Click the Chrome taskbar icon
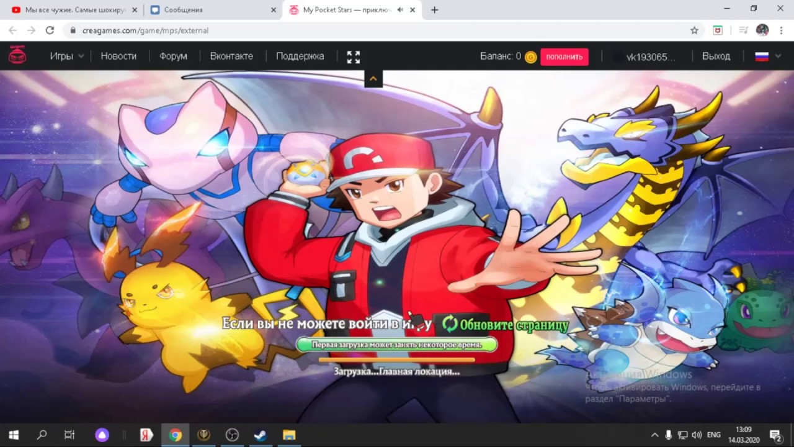794x447 pixels. (x=175, y=435)
